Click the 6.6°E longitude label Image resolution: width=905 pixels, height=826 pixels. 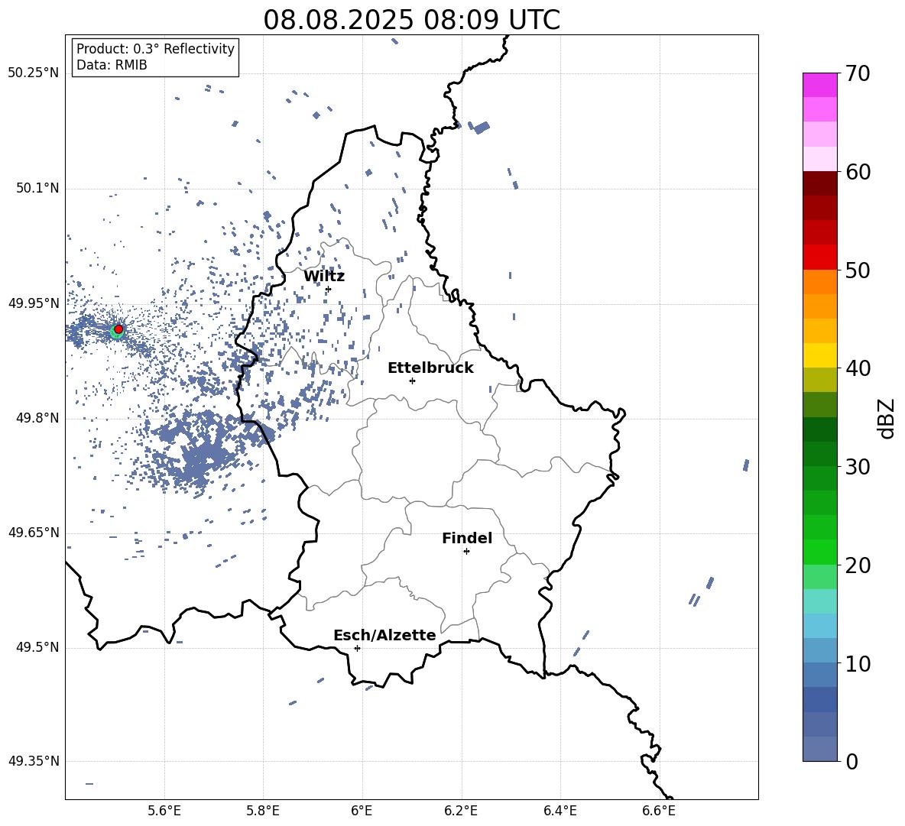659,811
